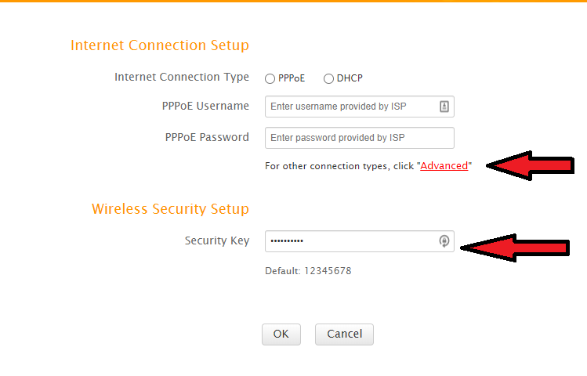This screenshot has width=587, height=376.
Task: Click the key autofill icon in Security Key field
Action: (x=444, y=241)
